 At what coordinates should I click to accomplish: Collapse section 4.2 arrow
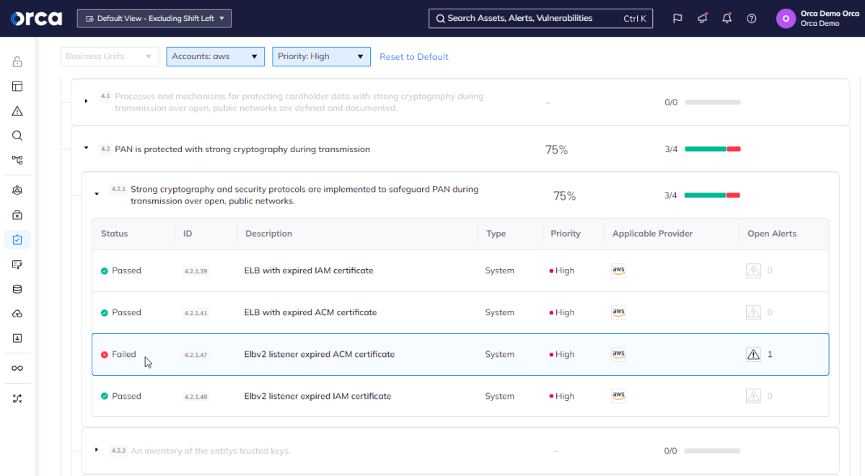86,149
